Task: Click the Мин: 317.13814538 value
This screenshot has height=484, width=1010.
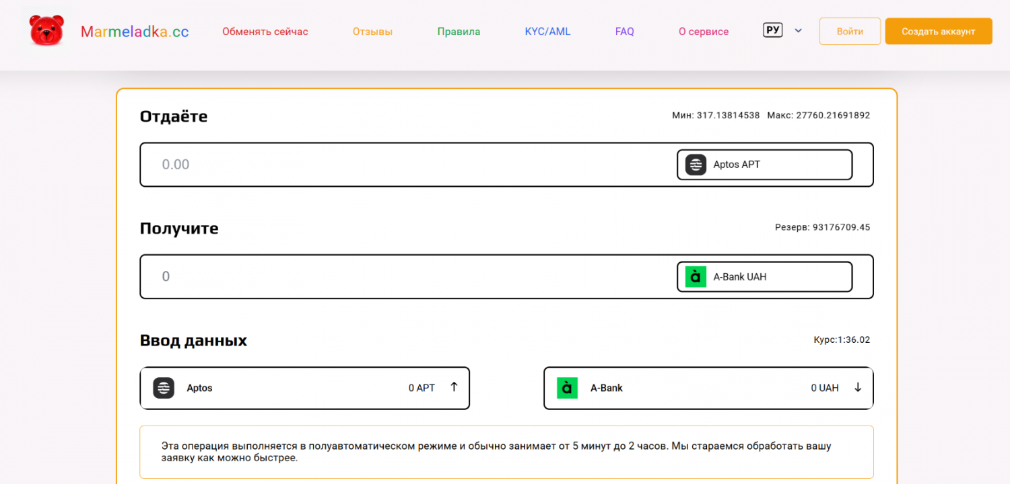Action: [716, 116]
